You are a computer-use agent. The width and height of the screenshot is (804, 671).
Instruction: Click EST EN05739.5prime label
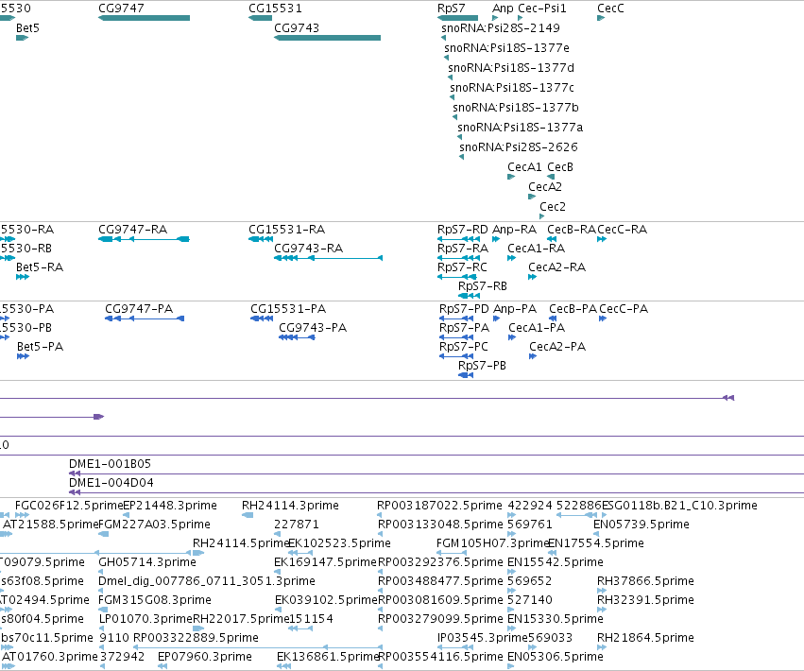pyautogui.click(x=641, y=525)
